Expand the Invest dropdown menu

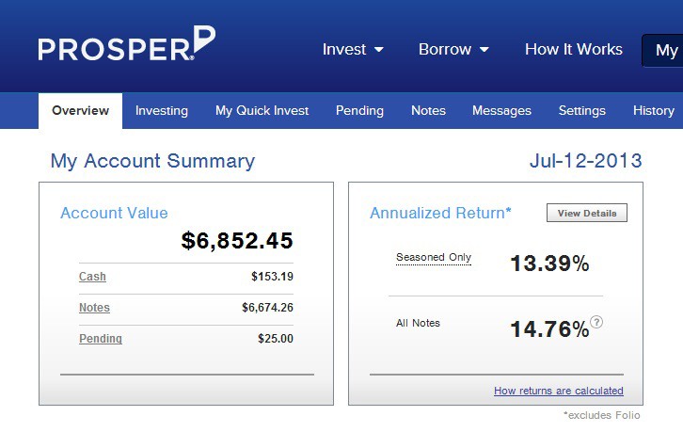pyautogui.click(x=353, y=49)
